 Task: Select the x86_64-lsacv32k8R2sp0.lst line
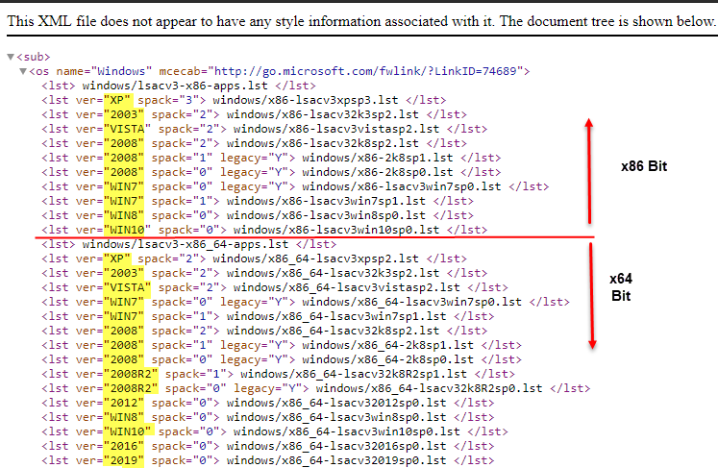316,388
